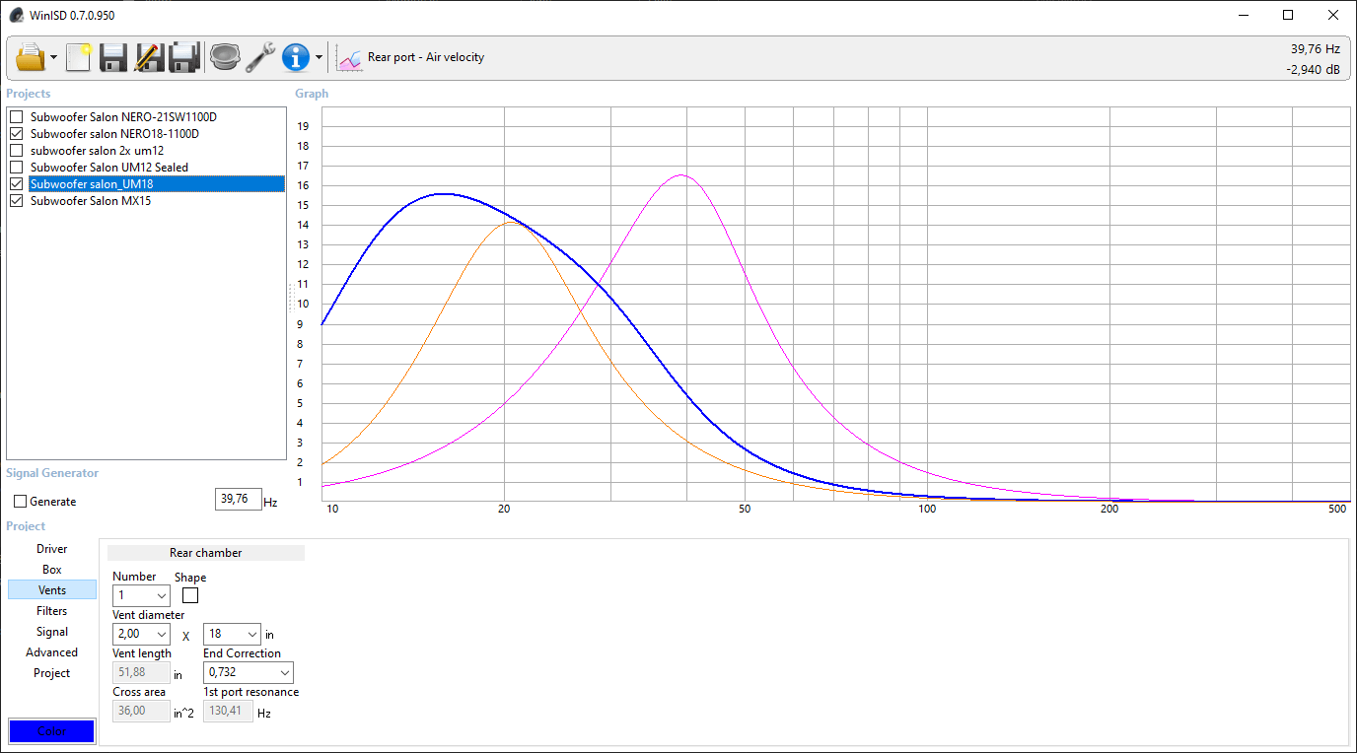Click the signal generator frequency field
Screen dimensions: 1357x753
[238, 499]
